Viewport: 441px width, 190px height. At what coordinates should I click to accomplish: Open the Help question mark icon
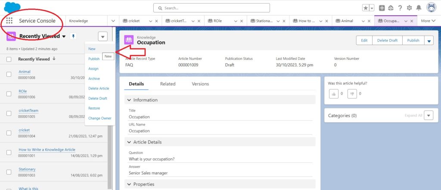tap(400, 8)
